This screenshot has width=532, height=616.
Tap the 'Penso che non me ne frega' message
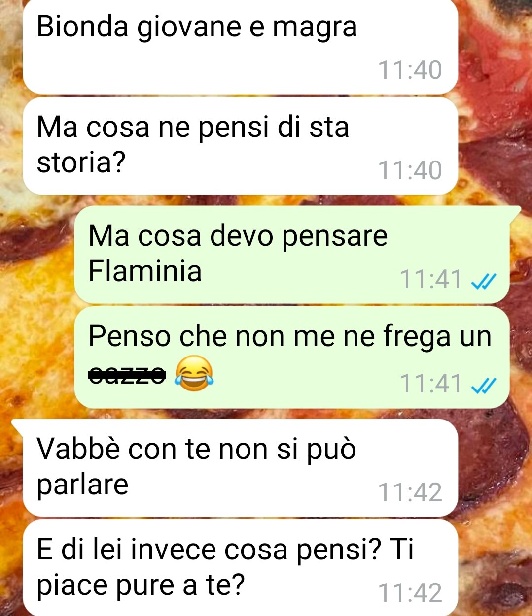tap(291, 357)
